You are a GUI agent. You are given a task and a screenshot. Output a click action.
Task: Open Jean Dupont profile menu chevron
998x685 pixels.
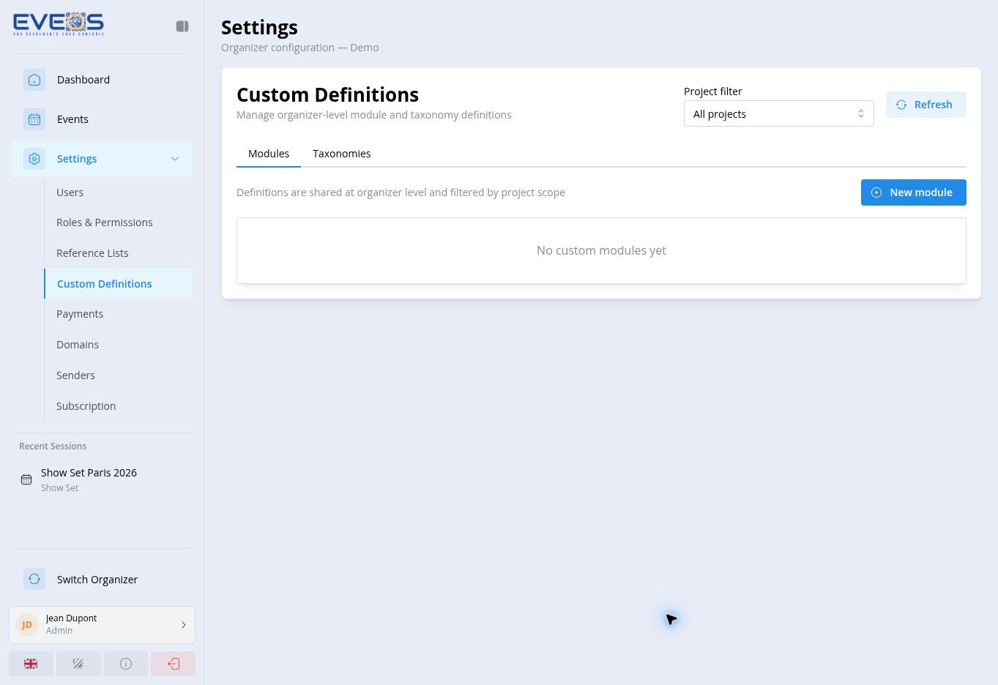(184, 625)
